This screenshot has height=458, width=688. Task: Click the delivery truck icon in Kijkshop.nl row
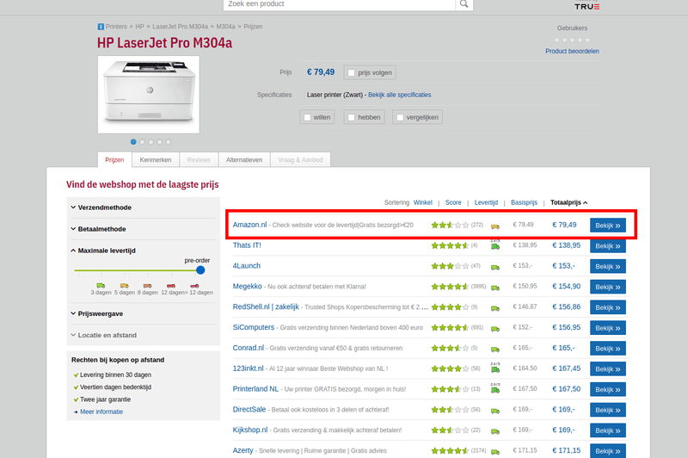[495, 430]
